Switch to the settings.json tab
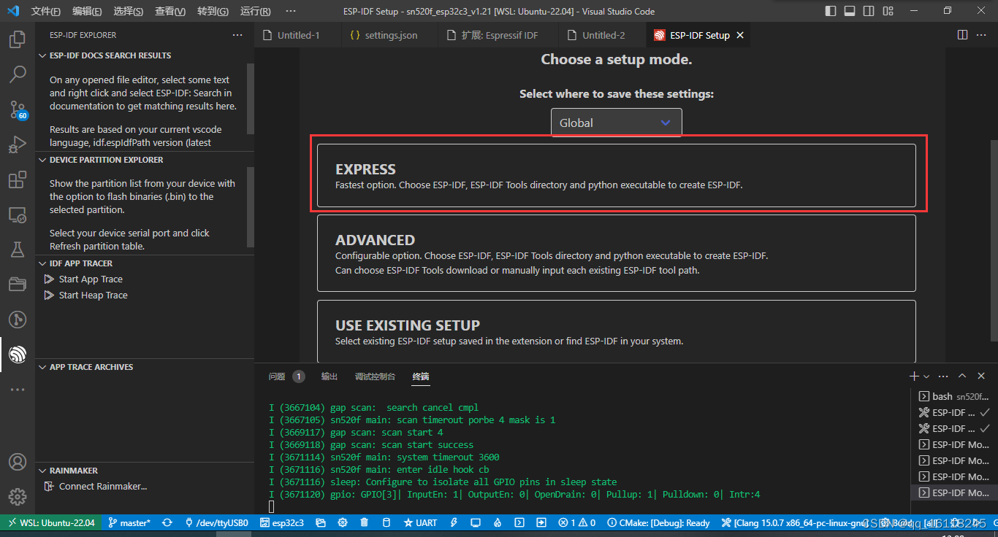This screenshot has width=998, height=537. [390, 35]
